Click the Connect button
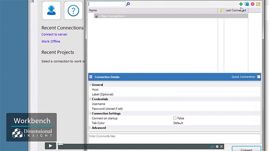 pyautogui.click(x=246, y=148)
